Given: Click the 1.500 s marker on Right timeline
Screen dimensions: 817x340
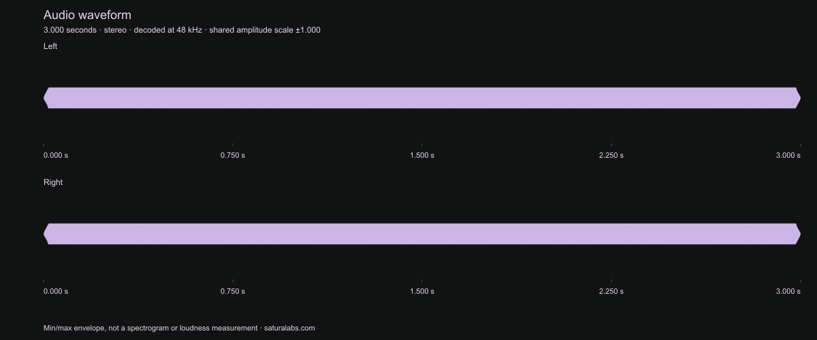Looking at the screenshot, I should point(422,292).
